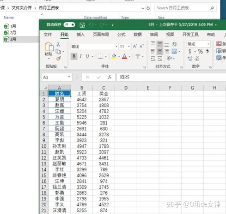Click the Copy icon

click(58, 51)
